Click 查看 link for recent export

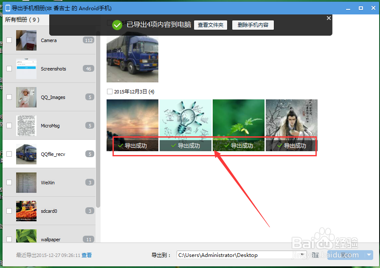click(x=87, y=255)
